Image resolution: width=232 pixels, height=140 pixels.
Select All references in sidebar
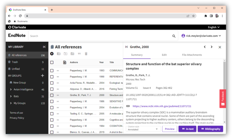tap(27, 55)
